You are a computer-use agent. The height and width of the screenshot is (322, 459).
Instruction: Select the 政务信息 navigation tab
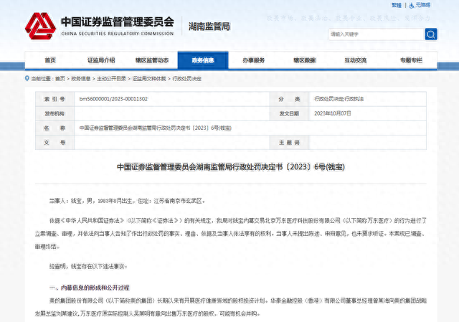(x=203, y=60)
